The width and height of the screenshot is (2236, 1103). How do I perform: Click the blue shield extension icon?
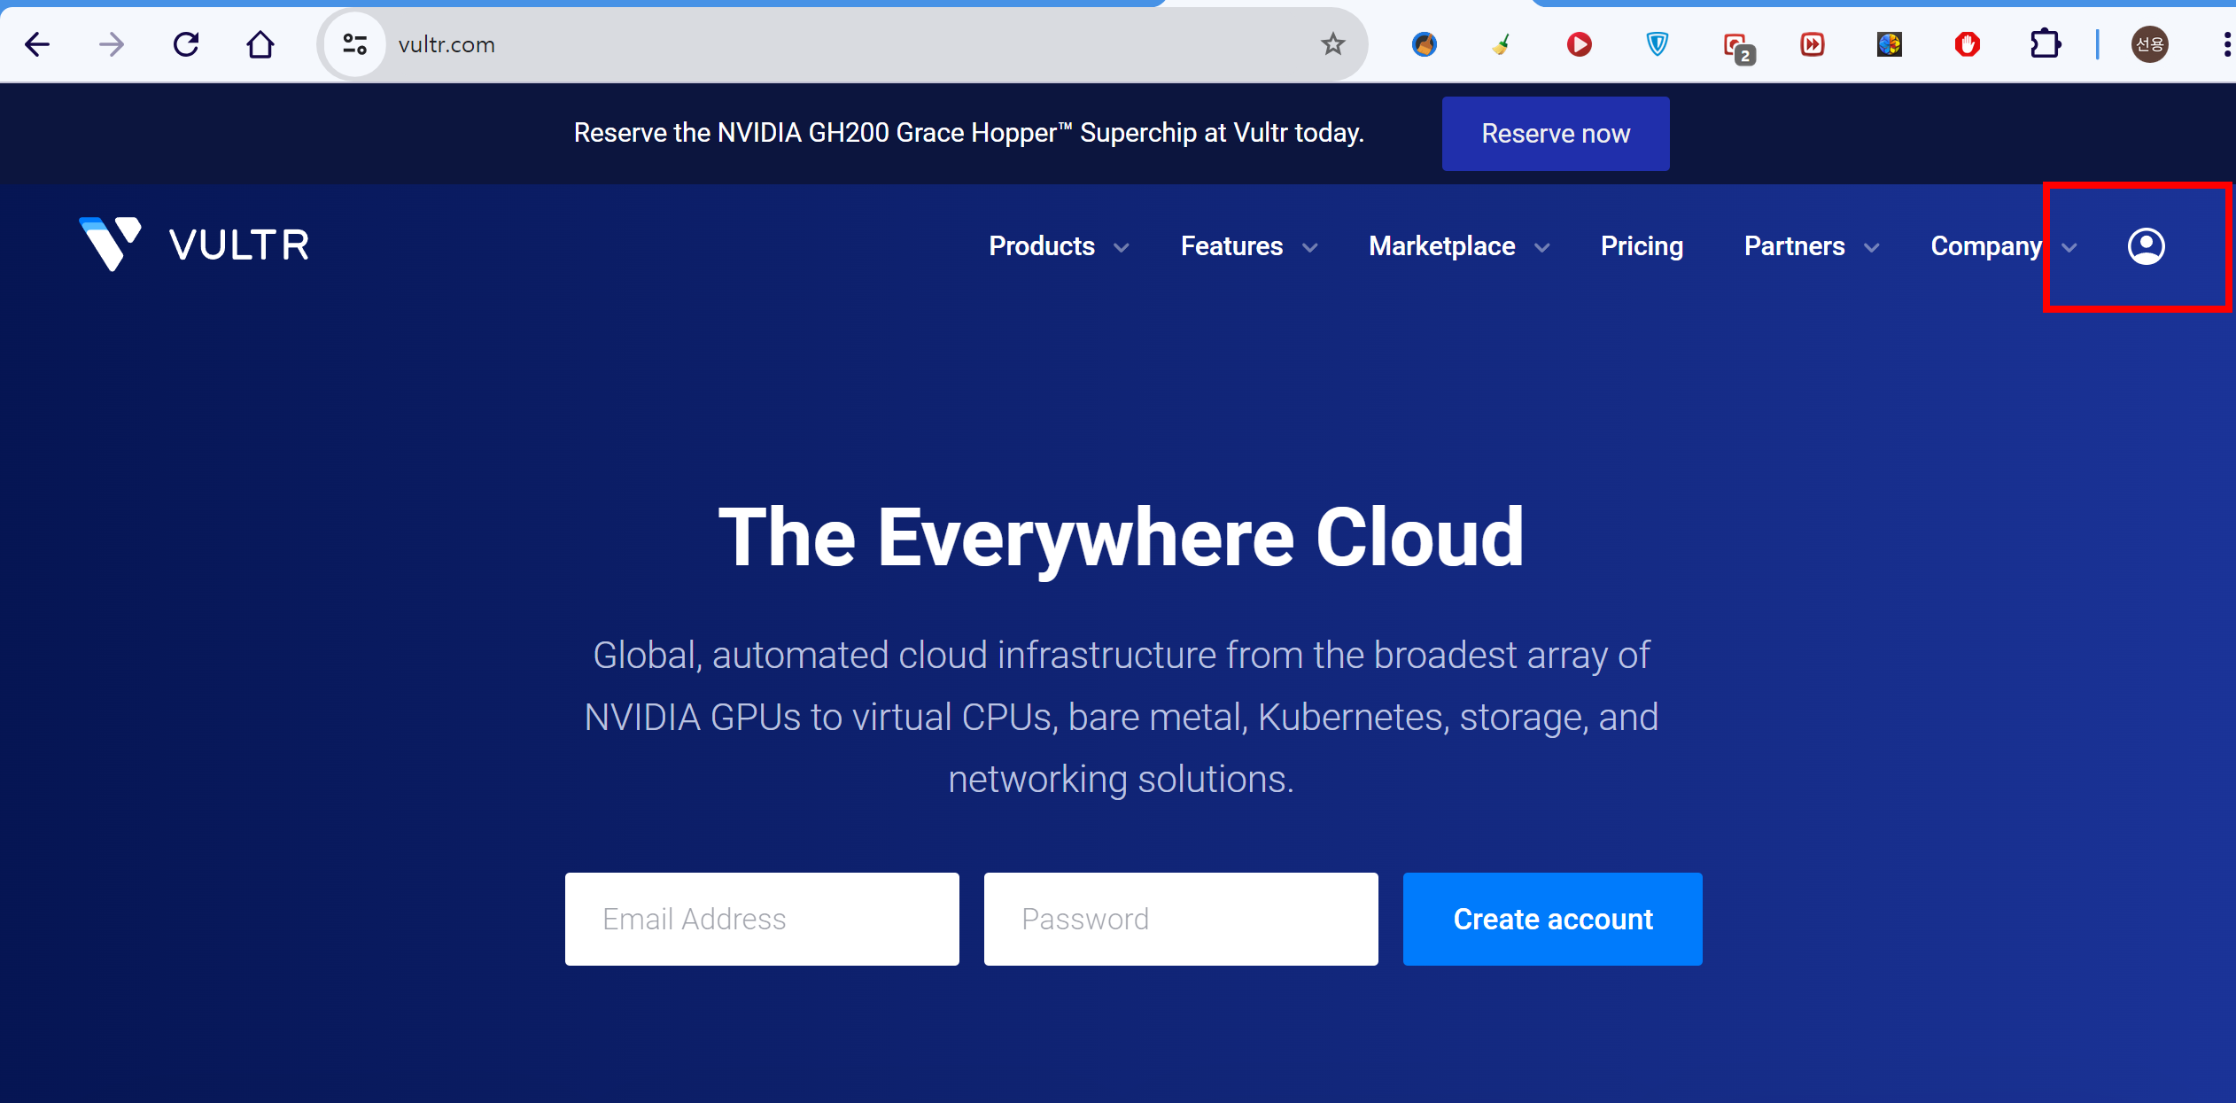(x=1657, y=44)
